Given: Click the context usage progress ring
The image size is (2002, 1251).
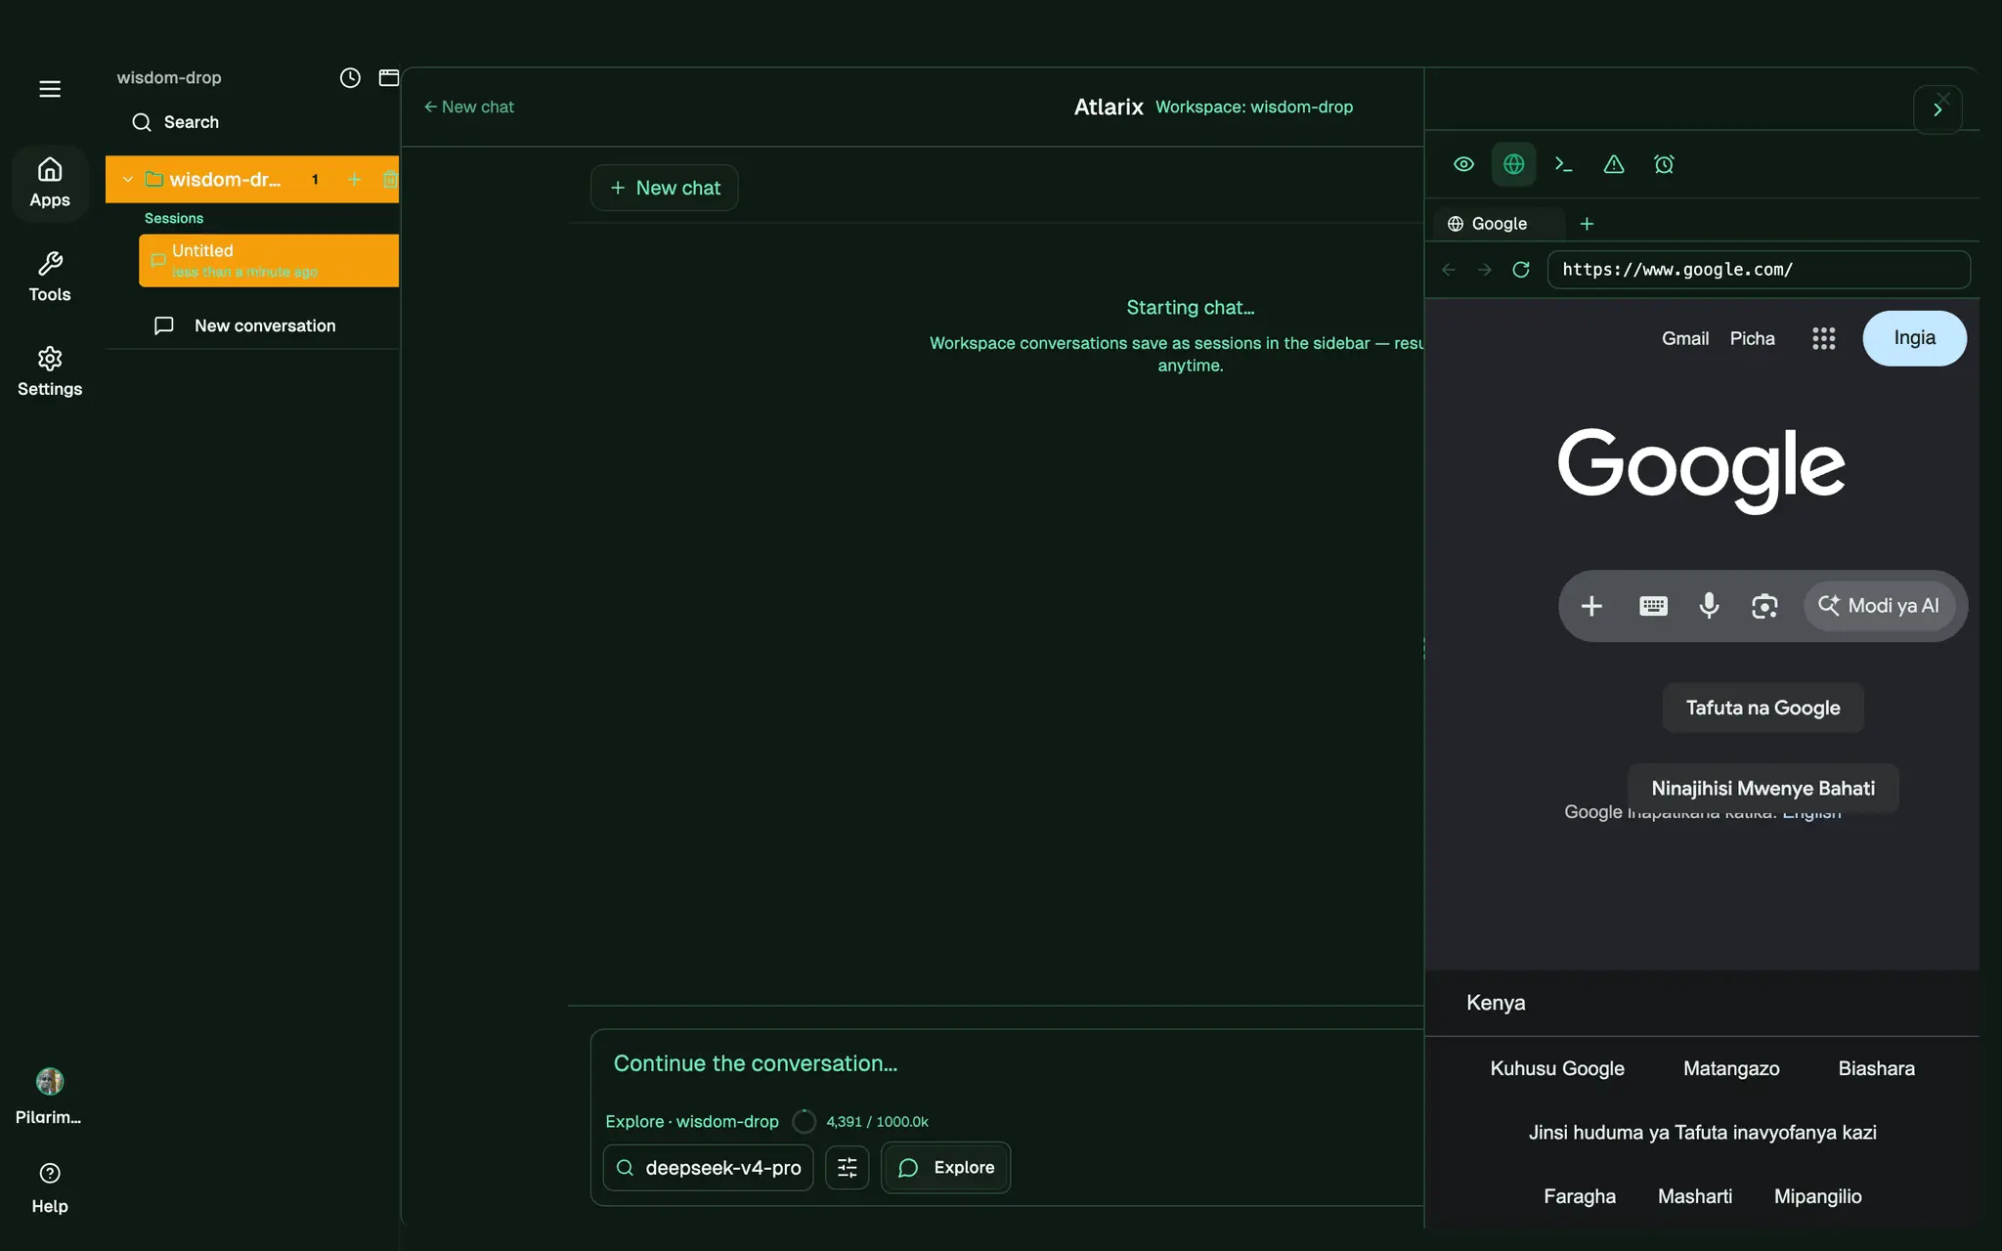Looking at the screenshot, I should [x=804, y=1121].
